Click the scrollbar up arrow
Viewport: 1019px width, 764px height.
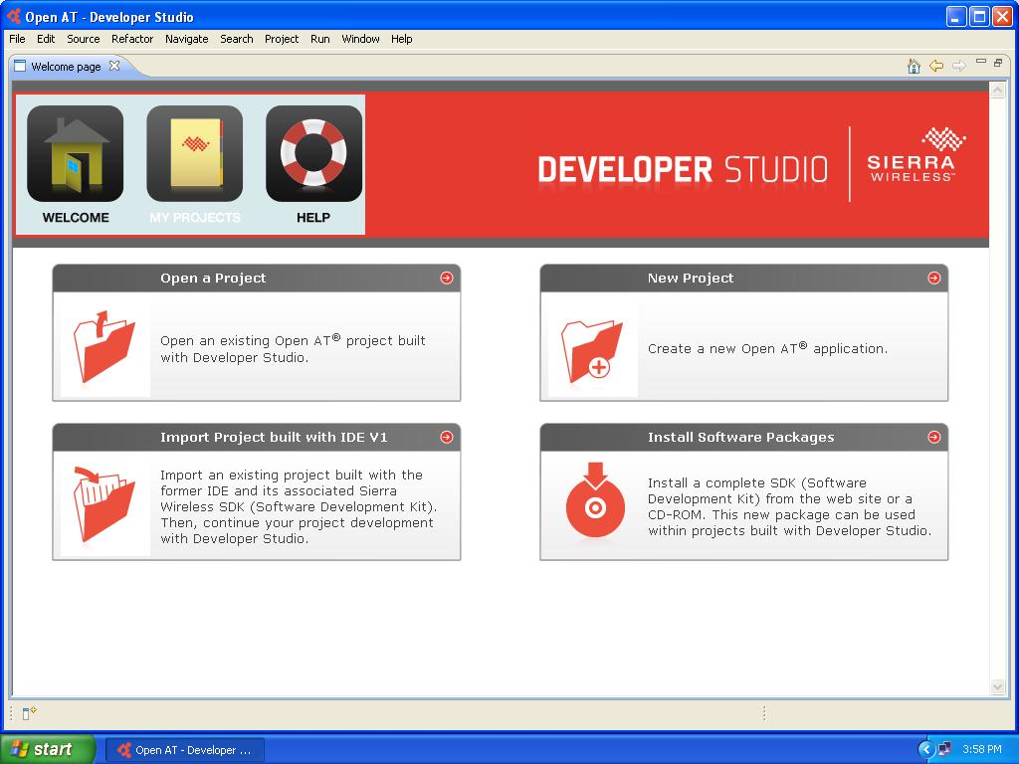pos(997,91)
